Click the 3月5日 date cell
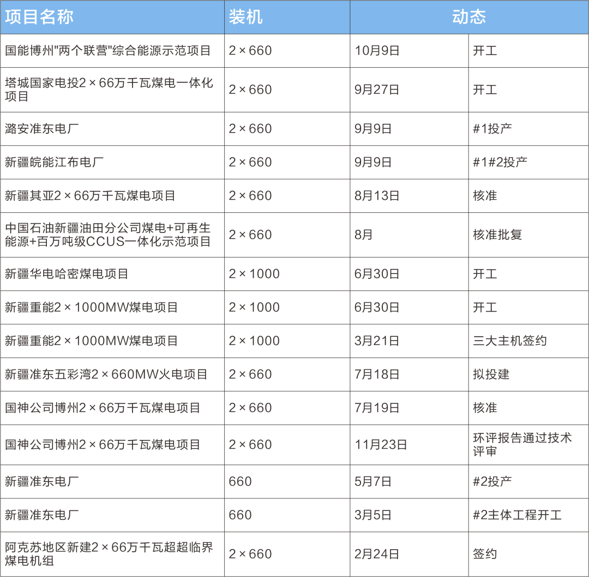 410,515
